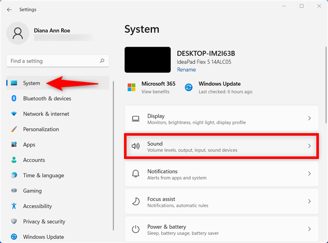328x243 pixels.
Task: Click the Windows Update sync icon in header
Action: 189,87
